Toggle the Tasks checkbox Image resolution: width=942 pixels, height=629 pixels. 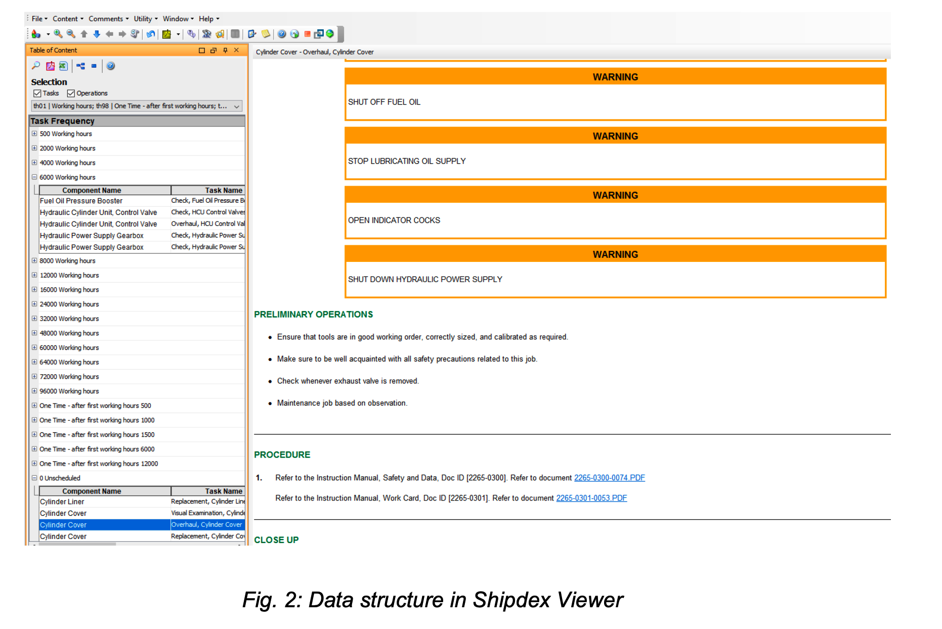click(37, 93)
